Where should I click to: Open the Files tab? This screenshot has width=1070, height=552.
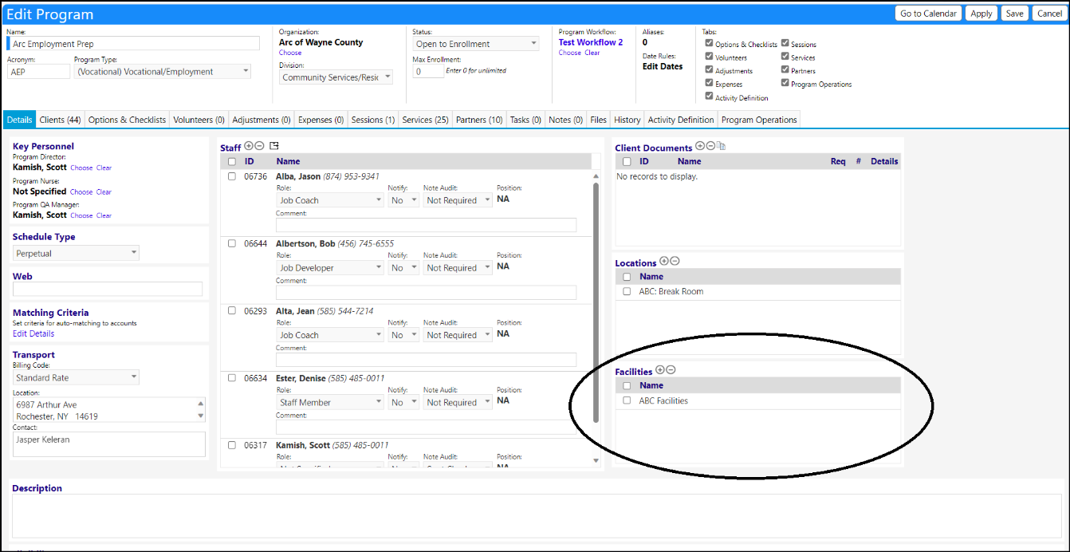pos(598,120)
